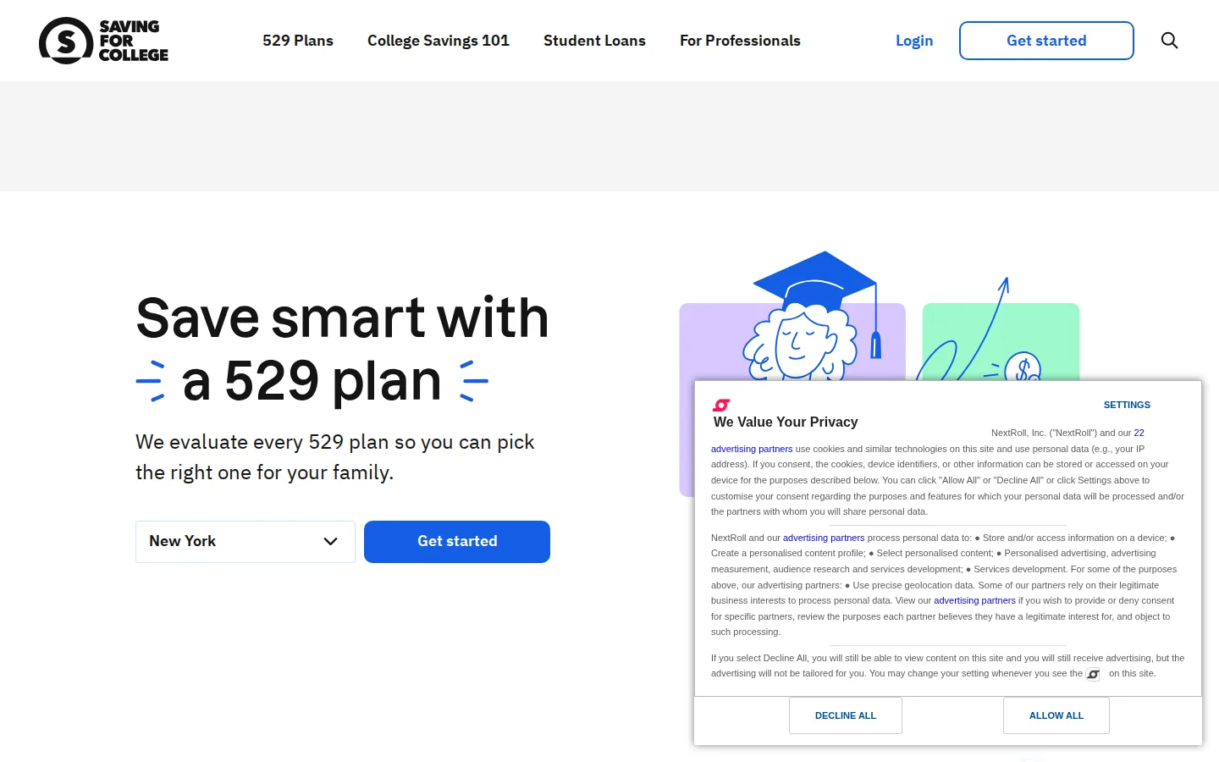Screen dimensions: 1219x762
Task: Open the Student Loans menu
Action: coord(594,41)
